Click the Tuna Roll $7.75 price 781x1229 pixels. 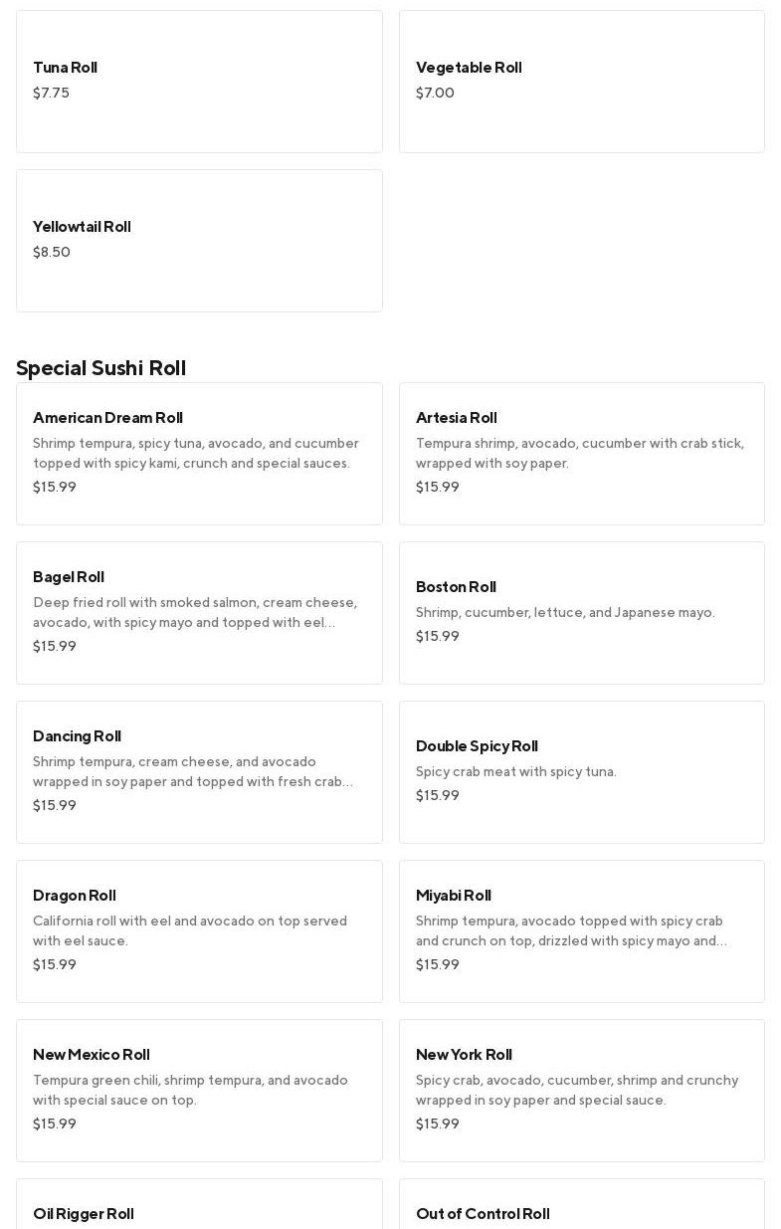click(51, 94)
